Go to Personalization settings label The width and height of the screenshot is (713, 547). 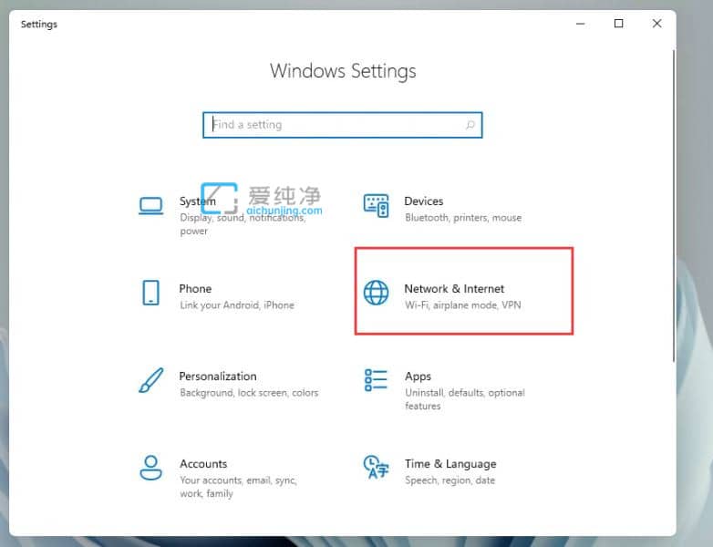[x=218, y=376]
